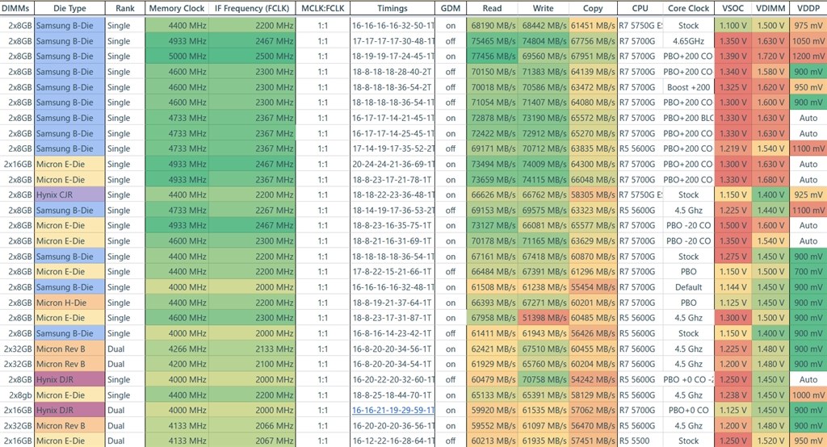Screen dimensions: 827x447
Task: Click the 2500 MHz FCLK cell
Action: pos(252,56)
